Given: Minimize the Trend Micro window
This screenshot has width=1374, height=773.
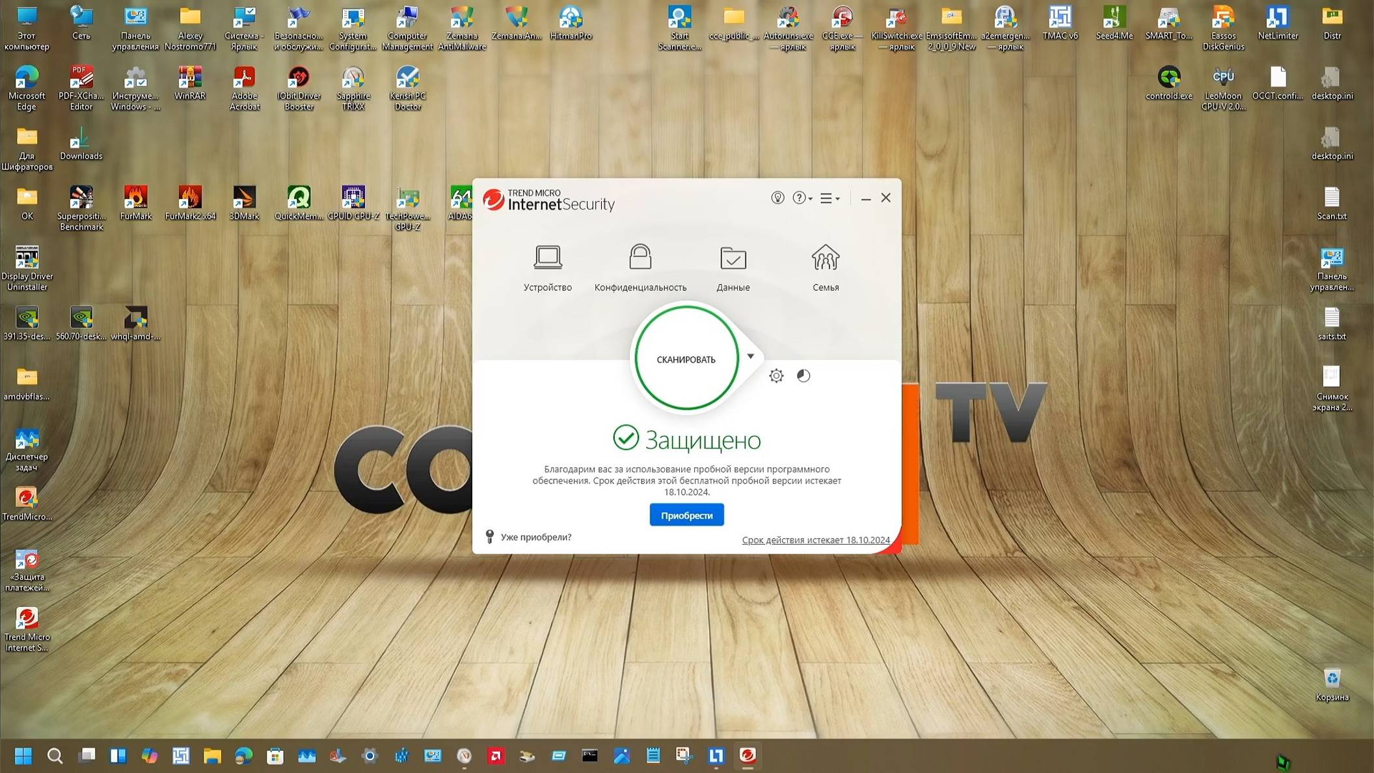Looking at the screenshot, I should click(865, 198).
